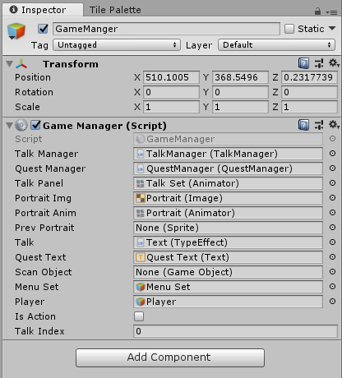Image resolution: width=342 pixels, height=378 pixels.
Task: Open object picker for Scan Object field
Action: (332, 272)
